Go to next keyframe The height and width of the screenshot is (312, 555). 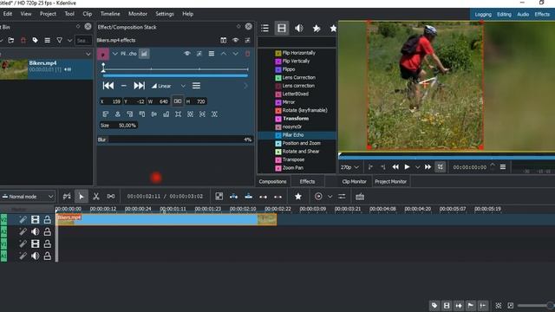coord(139,86)
